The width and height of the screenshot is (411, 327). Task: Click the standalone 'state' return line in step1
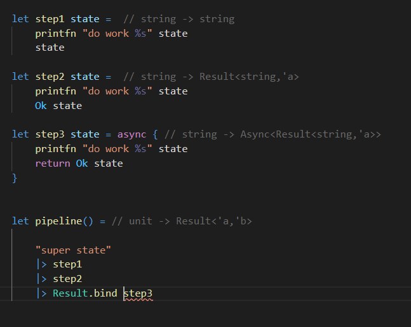50,48
